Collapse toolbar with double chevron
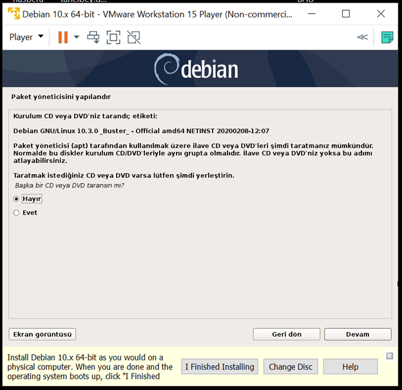 (362, 37)
